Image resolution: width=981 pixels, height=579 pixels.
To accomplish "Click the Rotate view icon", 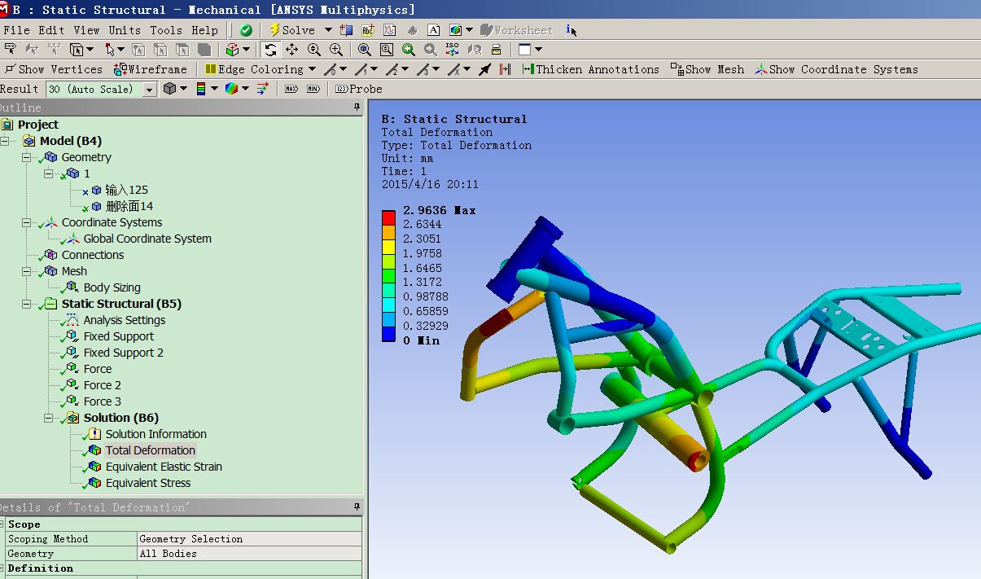I will pyautogui.click(x=270, y=50).
